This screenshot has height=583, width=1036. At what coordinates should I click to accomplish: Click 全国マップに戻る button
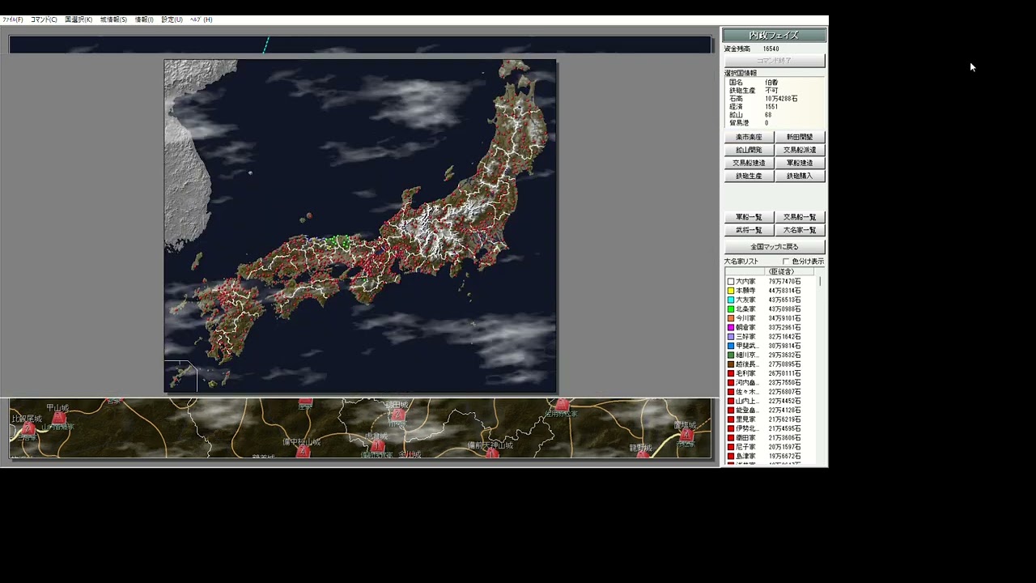click(x=775, y=247)
